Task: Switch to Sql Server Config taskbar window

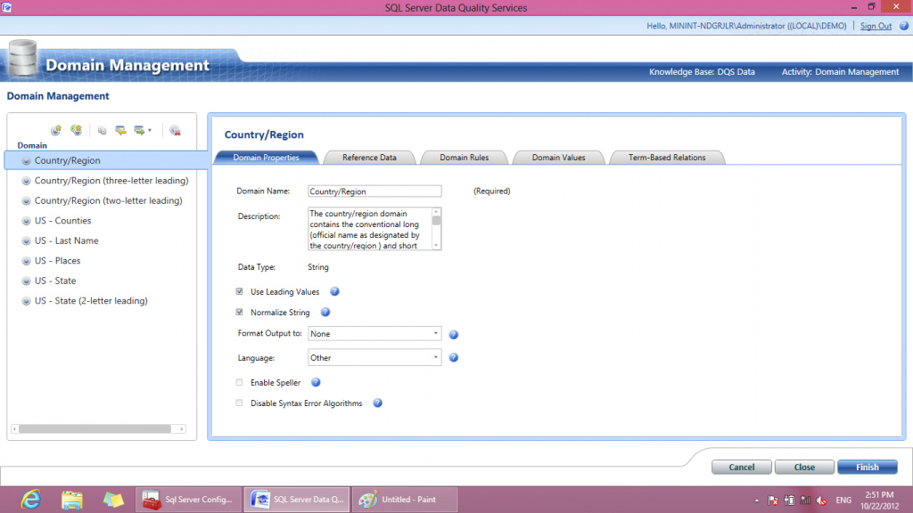Action: pyautogui.click(x=189, y=500)
